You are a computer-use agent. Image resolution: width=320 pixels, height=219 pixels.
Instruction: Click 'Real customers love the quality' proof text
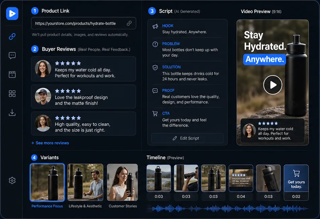pyautogui.click(x=191, y=99)
